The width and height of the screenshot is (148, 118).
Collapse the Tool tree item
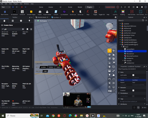[122, 47]
